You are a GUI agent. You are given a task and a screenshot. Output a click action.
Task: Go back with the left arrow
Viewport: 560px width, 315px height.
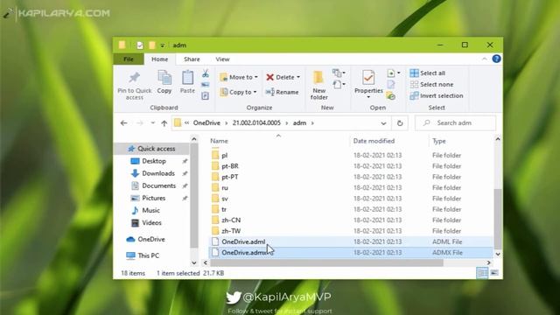pos(123,123)
